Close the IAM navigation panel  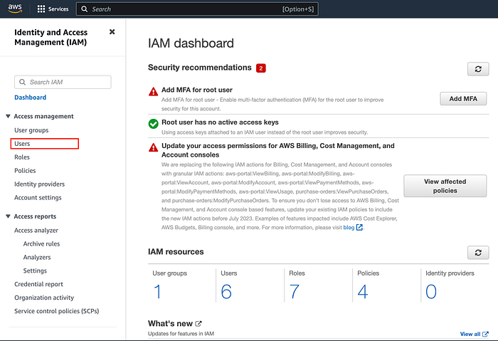pyautogui.click(x=112, y=32)
